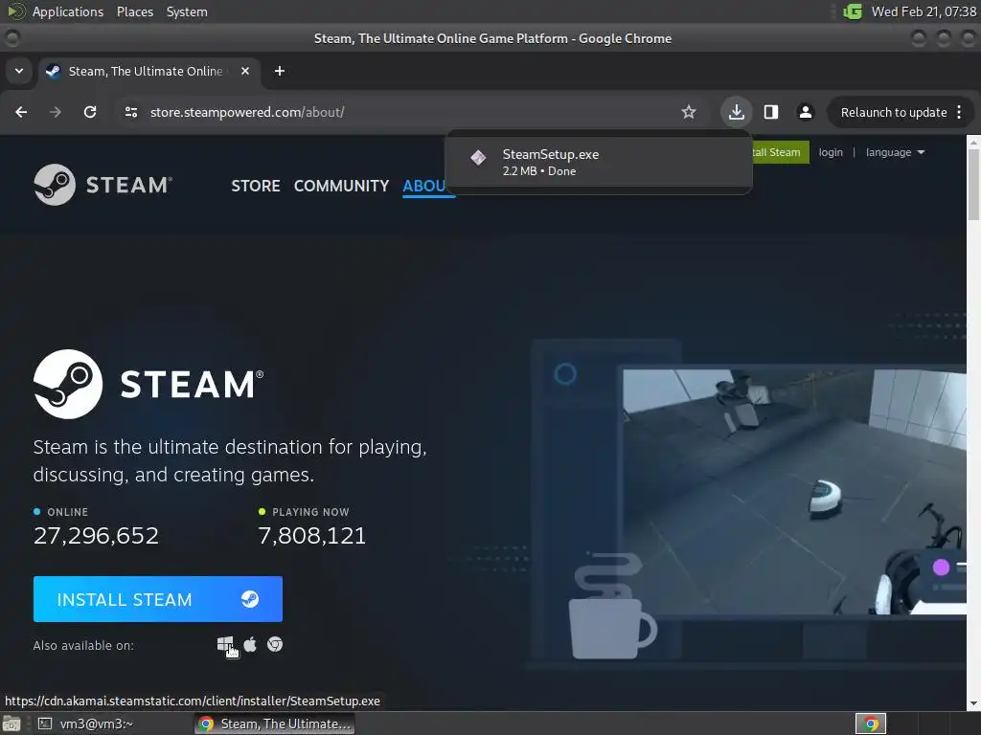
Task: Open the ABOUT menu item
Action: click(x=424, y=186)
